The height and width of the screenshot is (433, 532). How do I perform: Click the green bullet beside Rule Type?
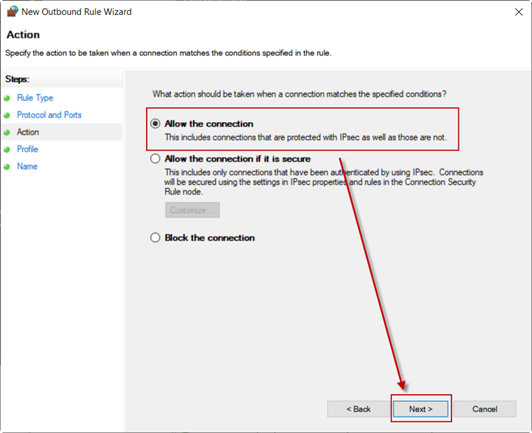[7, 98]
